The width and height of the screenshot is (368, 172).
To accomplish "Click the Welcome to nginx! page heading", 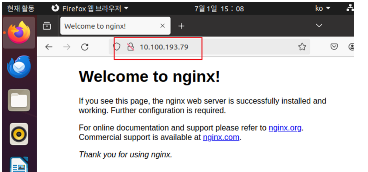I will tap(150, 76).
